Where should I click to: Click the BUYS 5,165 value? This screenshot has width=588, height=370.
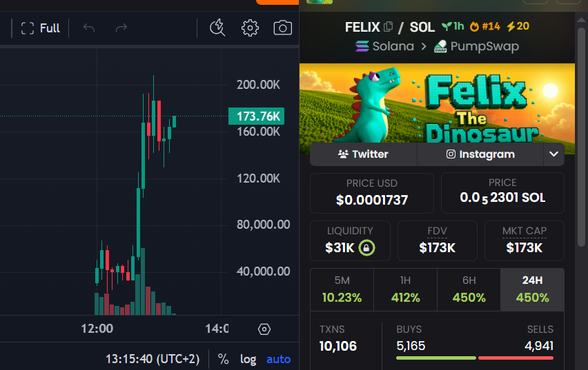pos(411,346)
